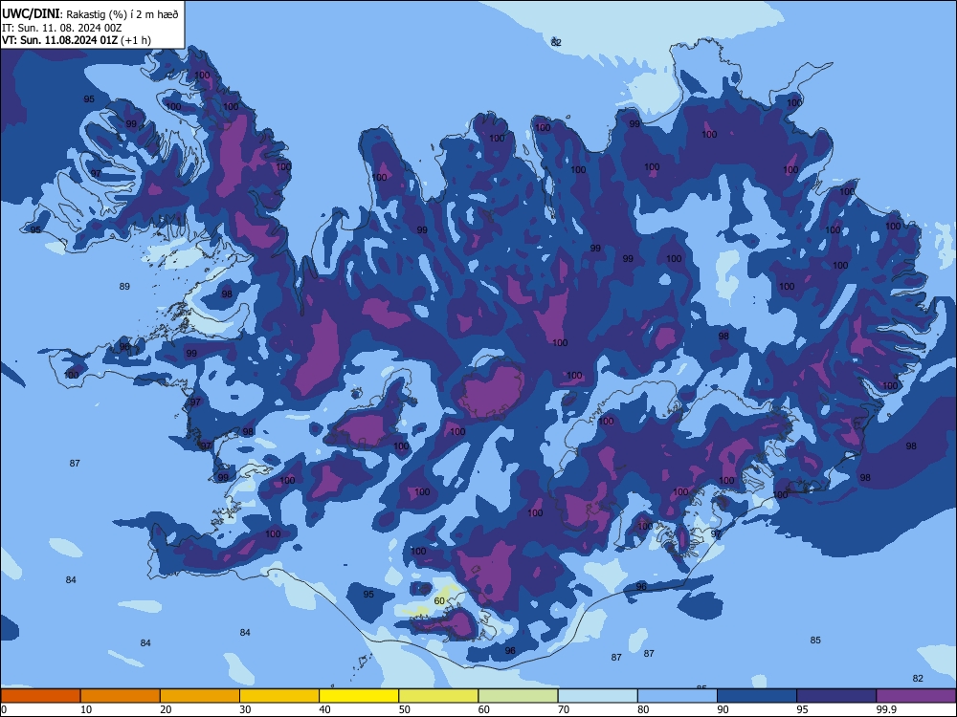
Task: Click the "0" label at legend start
Action: tap(4, 709)
